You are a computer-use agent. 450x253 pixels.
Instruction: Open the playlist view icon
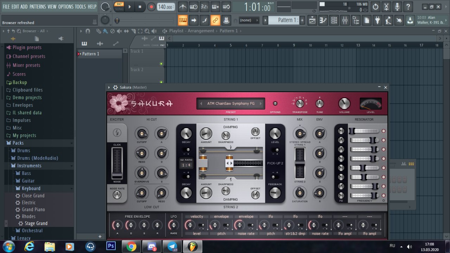[312, 20]
